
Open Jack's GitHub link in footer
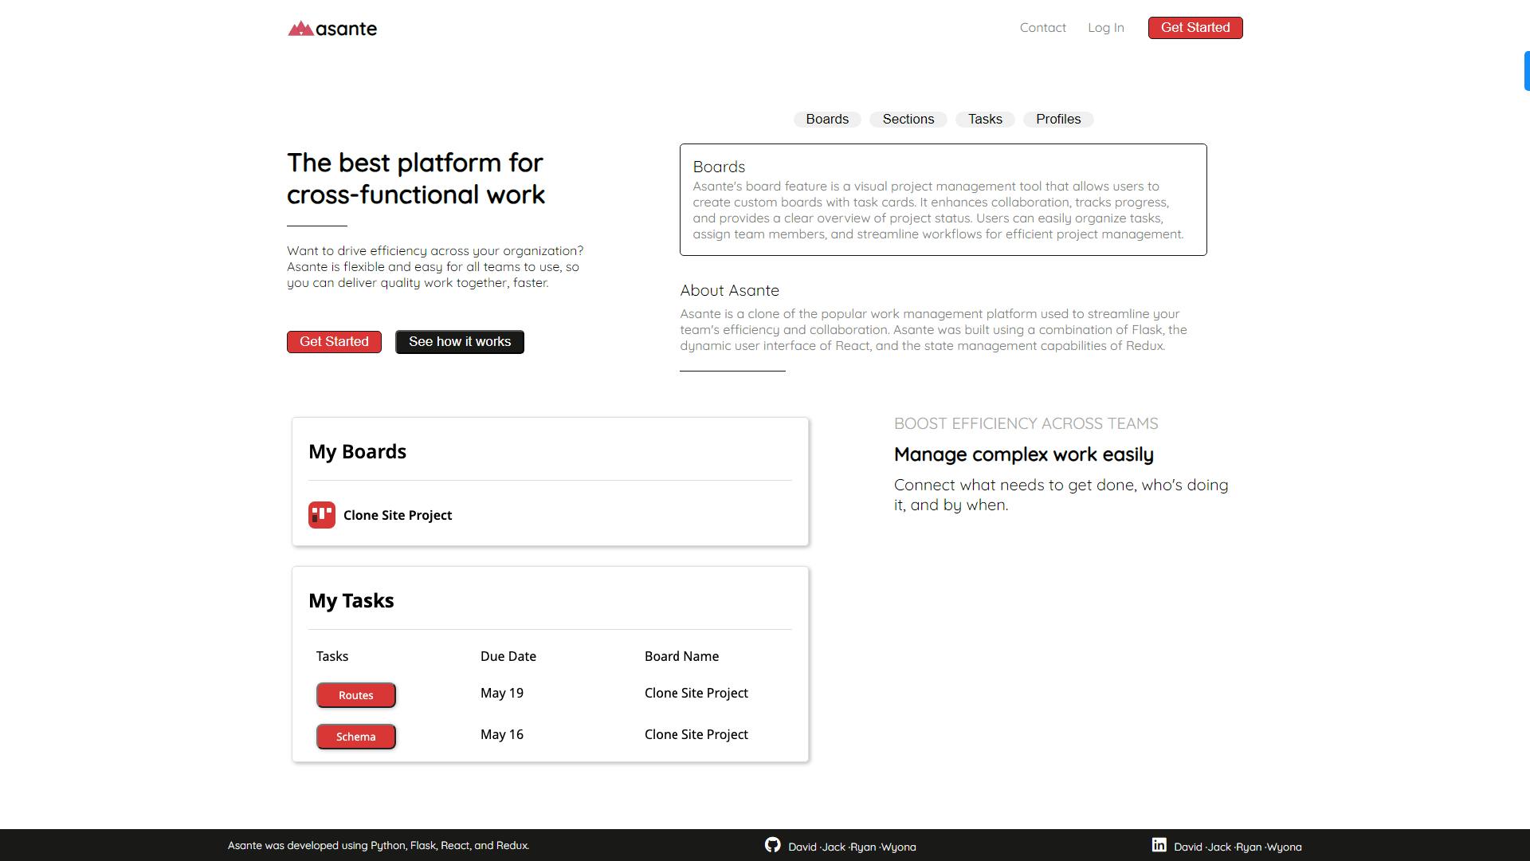point(833,847)
